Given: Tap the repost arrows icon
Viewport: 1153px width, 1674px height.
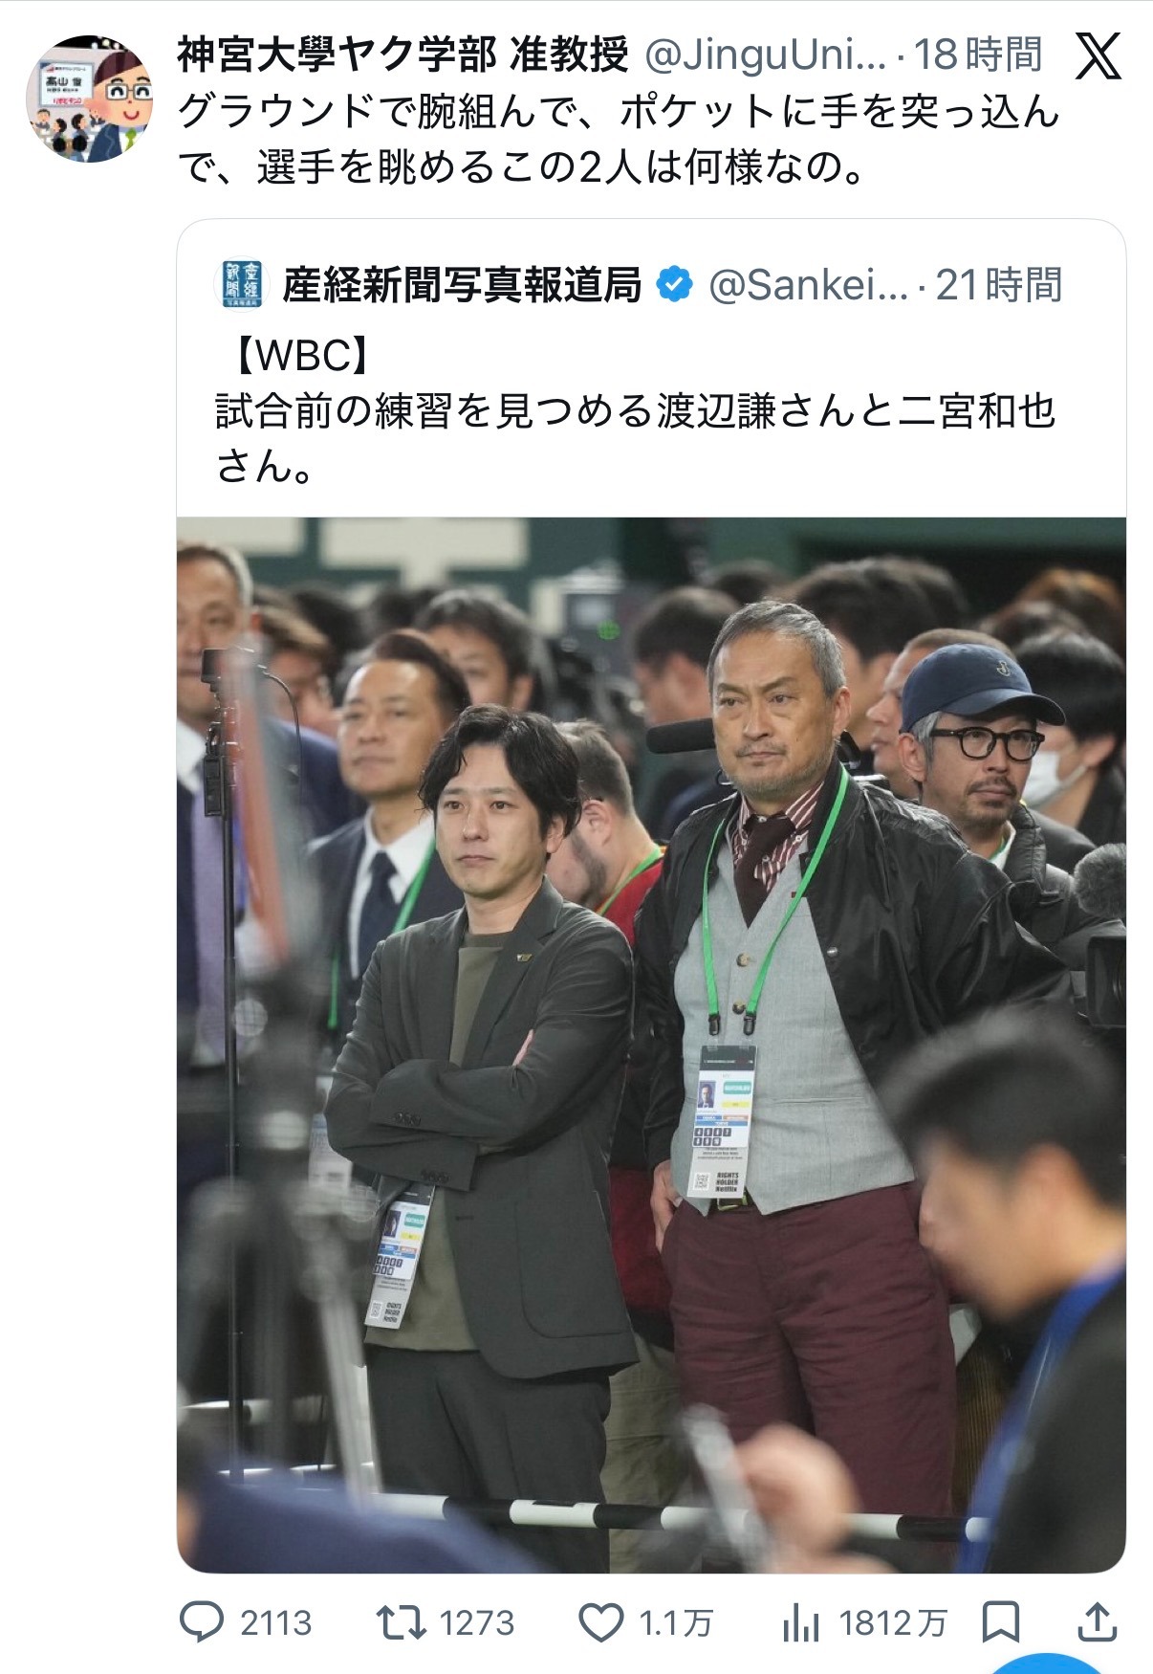Looking at the screenshot, I should point(402,1622).
